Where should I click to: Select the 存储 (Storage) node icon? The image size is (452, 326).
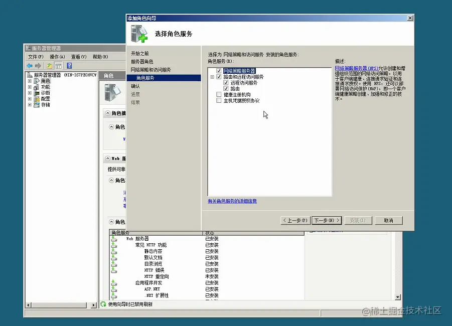(x=36, y=104)
